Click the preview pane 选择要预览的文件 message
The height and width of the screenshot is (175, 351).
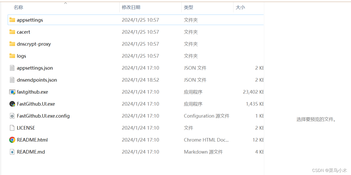click(317, 119)
